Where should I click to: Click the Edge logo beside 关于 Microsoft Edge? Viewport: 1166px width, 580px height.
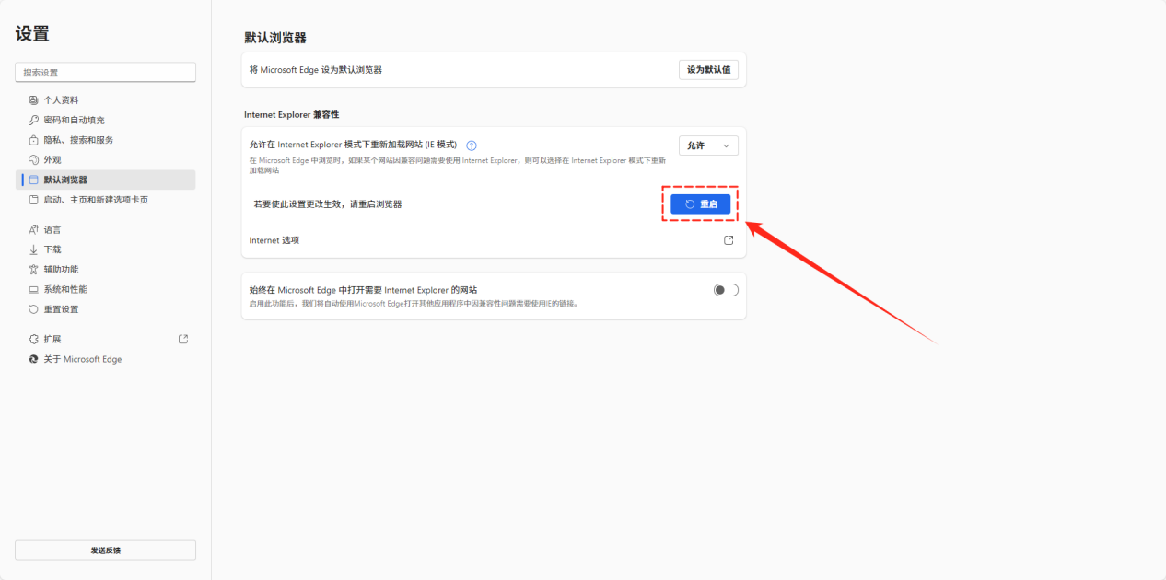32,359
